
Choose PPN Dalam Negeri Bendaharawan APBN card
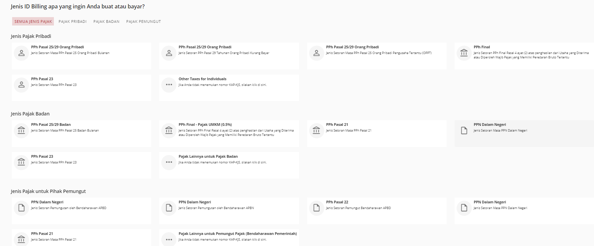point(229,211)
